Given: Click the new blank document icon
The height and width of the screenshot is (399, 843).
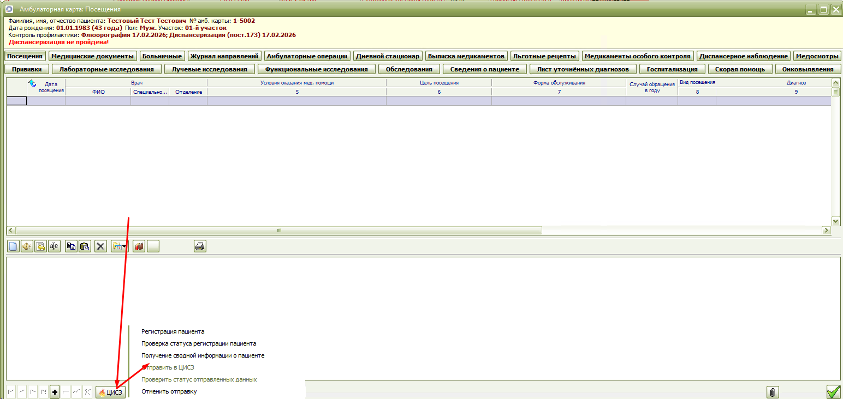Looking at the screenshot, I should 12,246.
